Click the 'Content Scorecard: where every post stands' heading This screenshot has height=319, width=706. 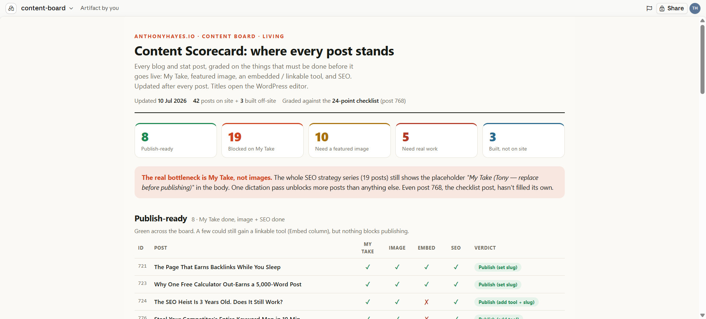click(264, 51)
